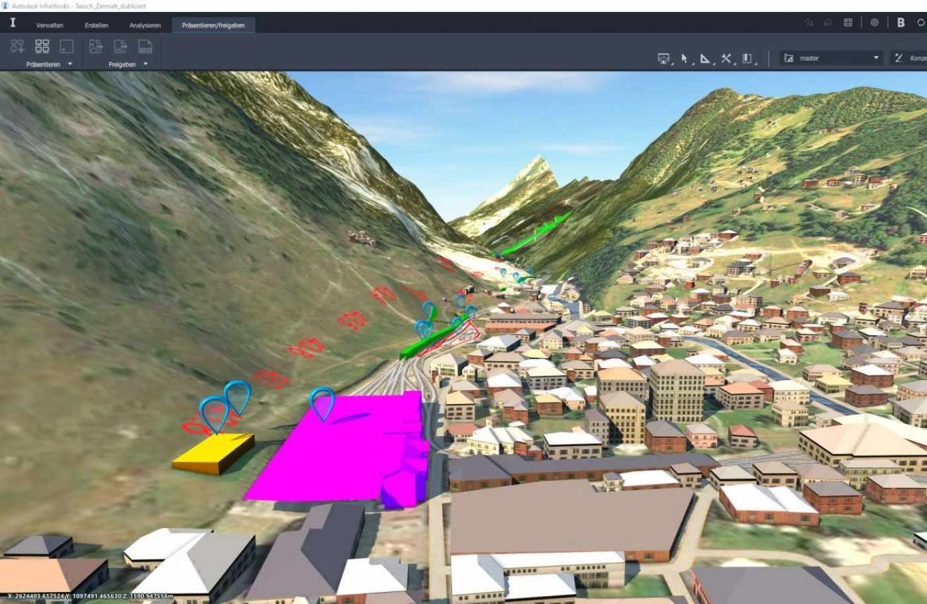The width and height of the screenshot is (927, 604).
Task: Switch to the Analysieren tab
Action: 145,25
